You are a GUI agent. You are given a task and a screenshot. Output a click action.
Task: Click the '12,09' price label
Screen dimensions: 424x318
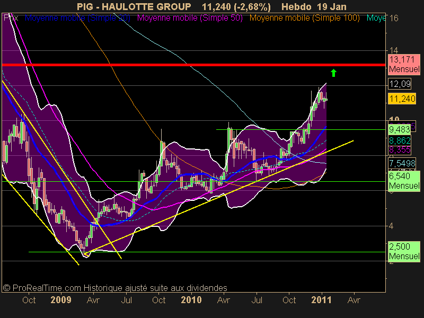pyautogui.click(x=400, y=84)
